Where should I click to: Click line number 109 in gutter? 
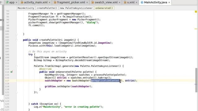tap(7, 57)
